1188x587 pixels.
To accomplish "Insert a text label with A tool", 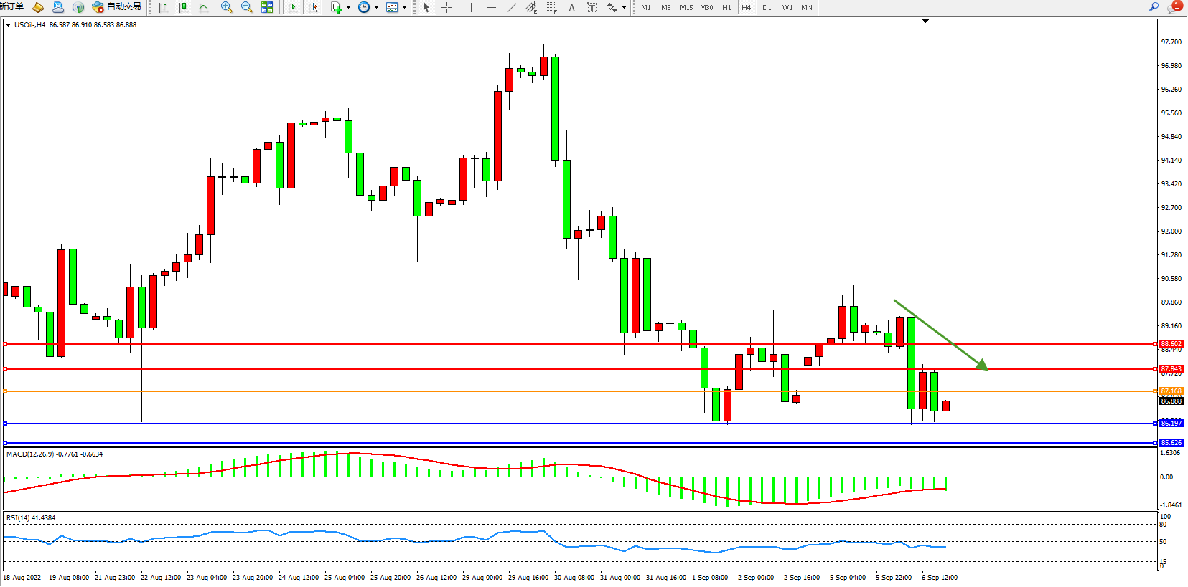I will click(x=571, y=7).
